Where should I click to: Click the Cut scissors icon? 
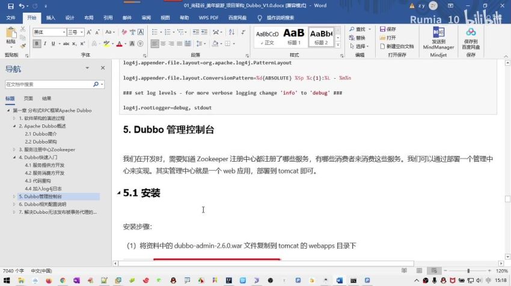(23, 29)
